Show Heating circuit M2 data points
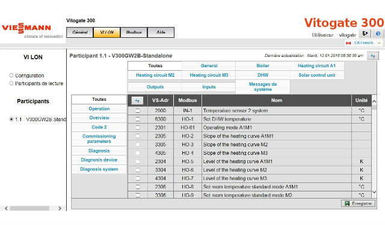This screenshot has width=385, height=225. [x=155, y=75]
